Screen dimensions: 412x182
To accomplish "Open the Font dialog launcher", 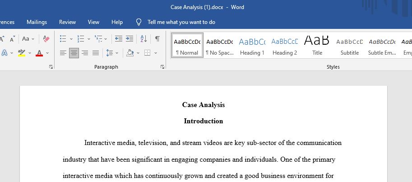I will 51,67.
